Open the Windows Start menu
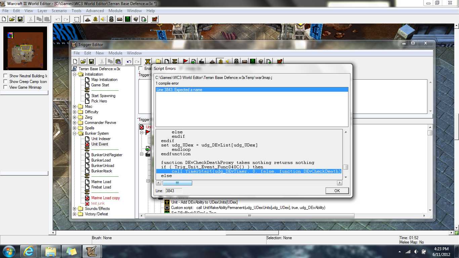Screen dimensions: 459x258 8,251
